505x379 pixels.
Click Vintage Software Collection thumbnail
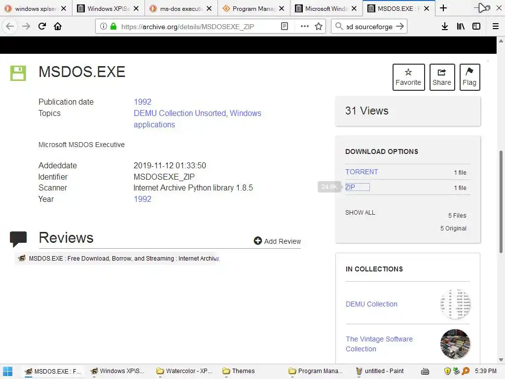pyautogui.click(x=455, y=344)
